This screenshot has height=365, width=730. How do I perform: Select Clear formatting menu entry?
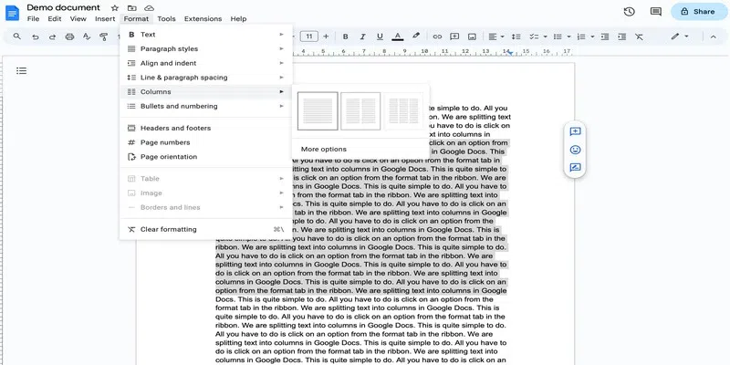206,230
